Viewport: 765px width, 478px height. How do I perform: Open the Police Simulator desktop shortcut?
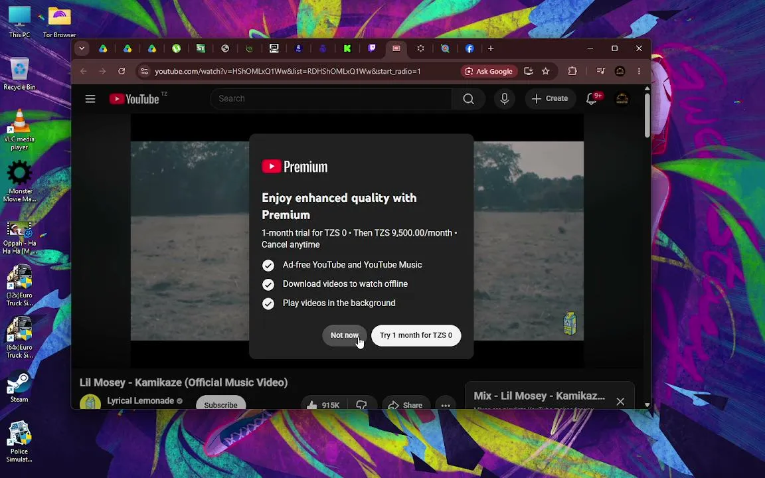pyautogui.click(x=19, y=442)
